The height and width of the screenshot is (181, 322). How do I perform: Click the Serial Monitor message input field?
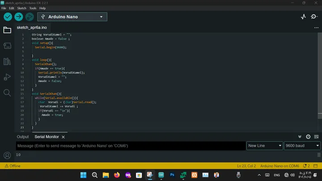[131, 146]
